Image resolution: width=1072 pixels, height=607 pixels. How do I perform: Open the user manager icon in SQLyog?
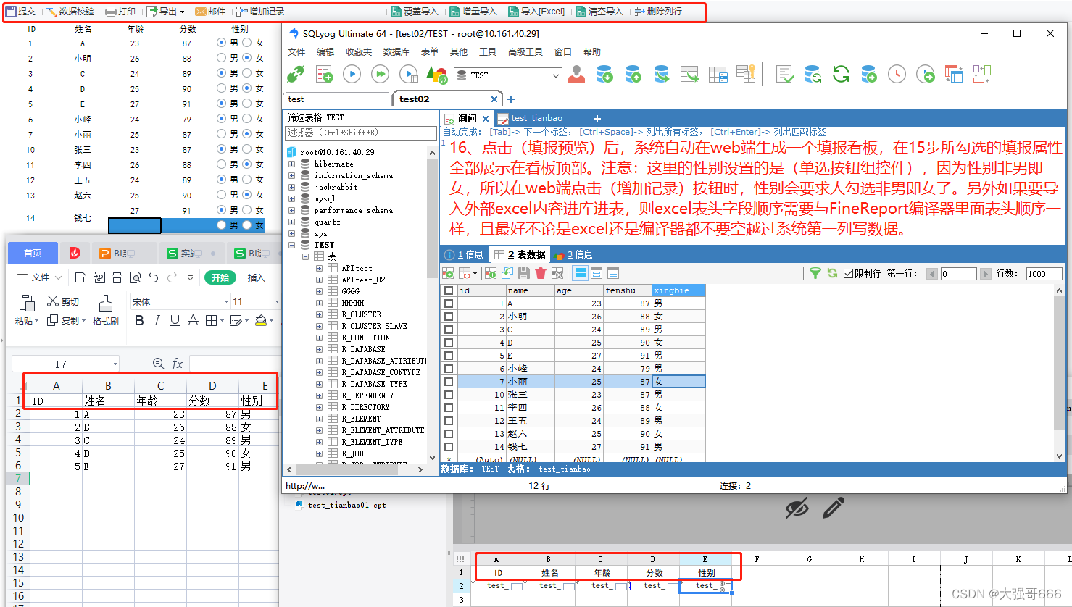click(577, 74)
